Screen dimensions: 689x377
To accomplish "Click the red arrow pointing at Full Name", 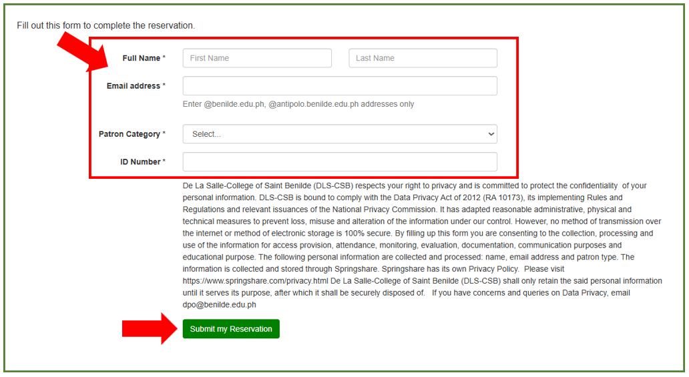I will (x=79, y=52).
